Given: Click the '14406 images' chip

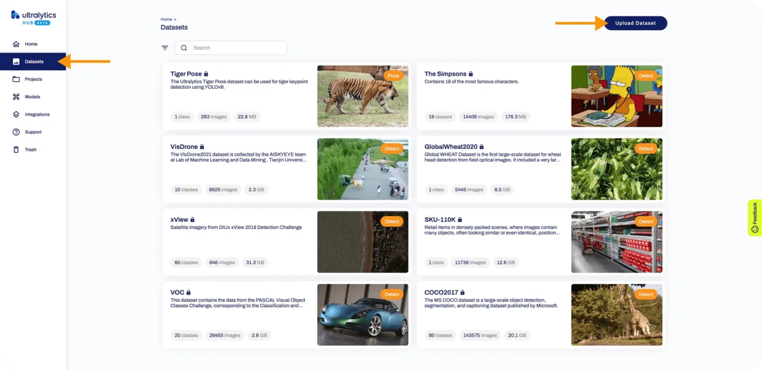Looking at the screenshot, I should [478, 117].
